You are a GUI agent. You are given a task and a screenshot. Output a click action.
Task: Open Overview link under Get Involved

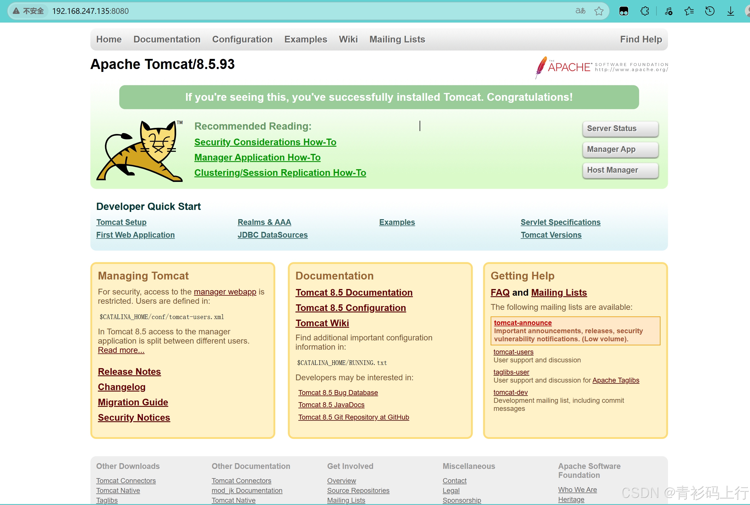pyautogui.click(x=341, y=481)
